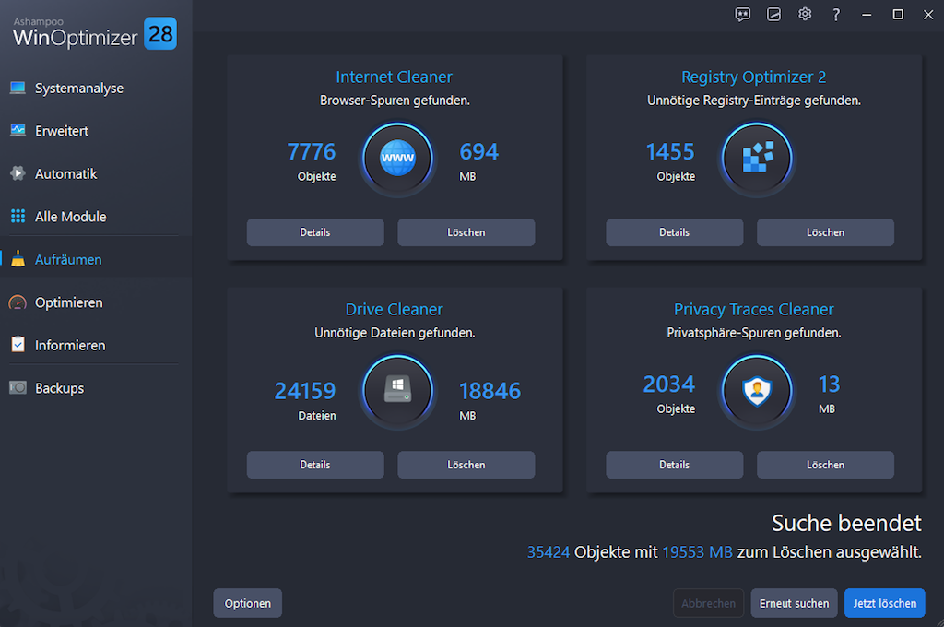The height and width of the screenshot is (627, 944).
Task: Click the Drive Cleaner disk icon
Action: click(x=397, y=391)
